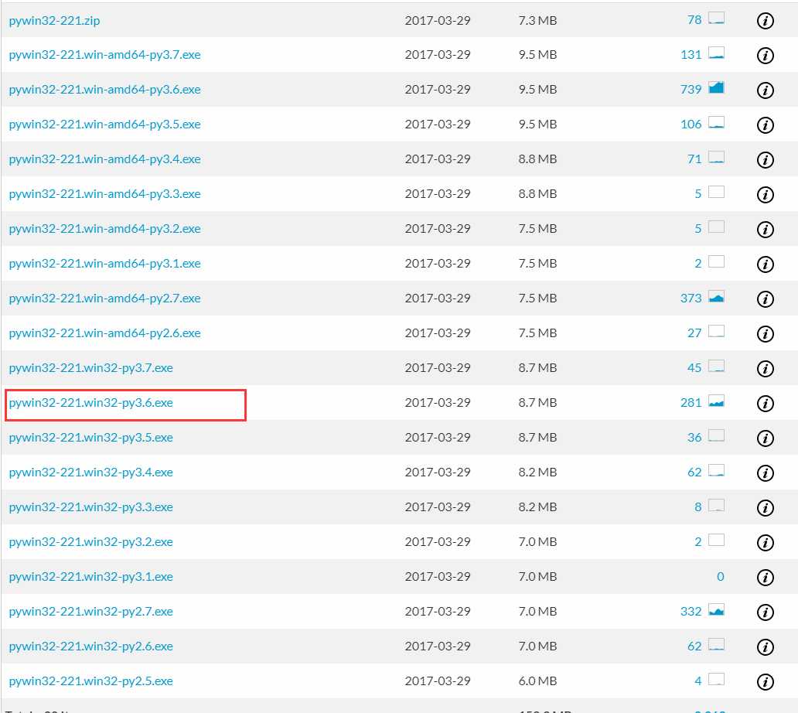Image resolution: width=798 pixels, height=713 pixels.
Task: Download pywin32-221.win32-py3.2.exe
Action: coord(91,542)
